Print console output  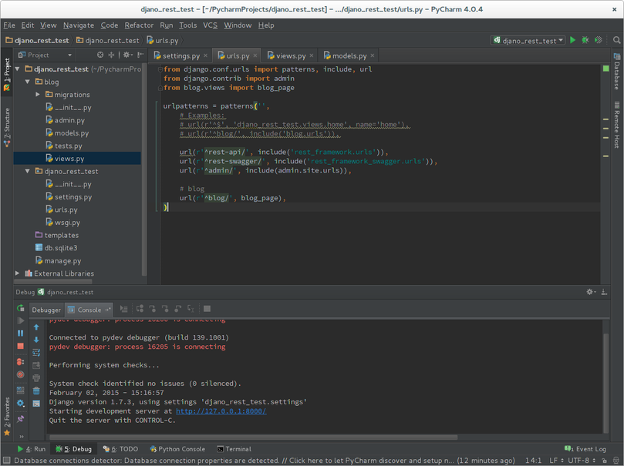36,377
